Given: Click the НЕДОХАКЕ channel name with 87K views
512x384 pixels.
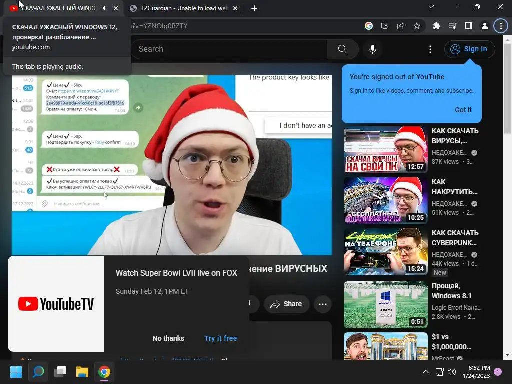Looking at the screenshot, I should (x=449, y=153).
